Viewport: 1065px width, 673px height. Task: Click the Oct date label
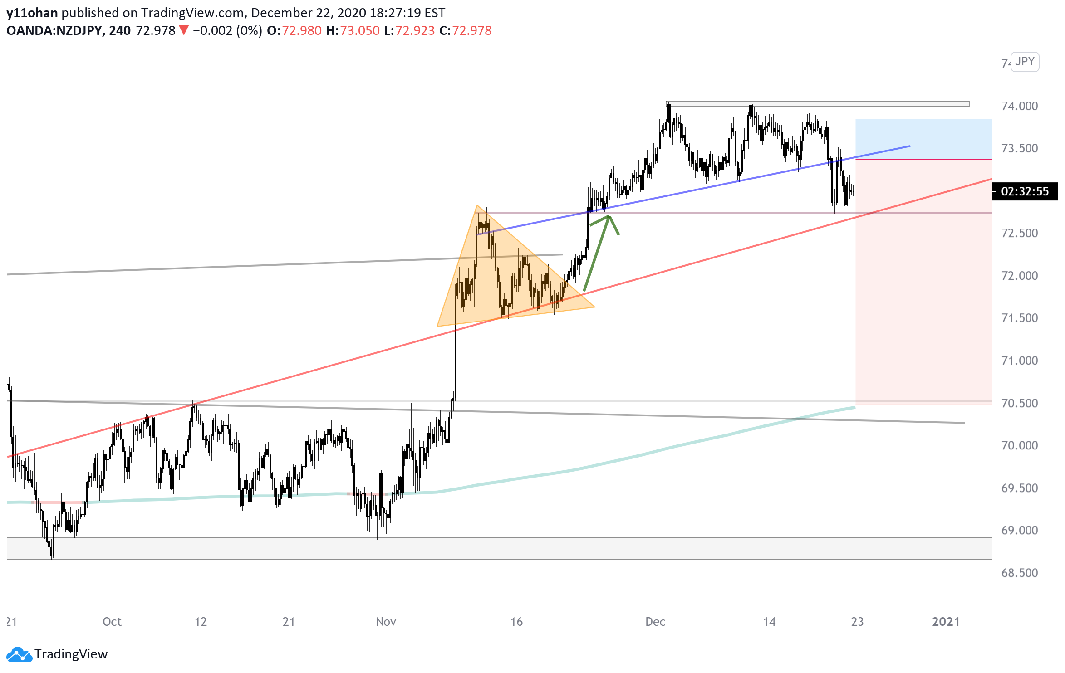click(112, 622)
